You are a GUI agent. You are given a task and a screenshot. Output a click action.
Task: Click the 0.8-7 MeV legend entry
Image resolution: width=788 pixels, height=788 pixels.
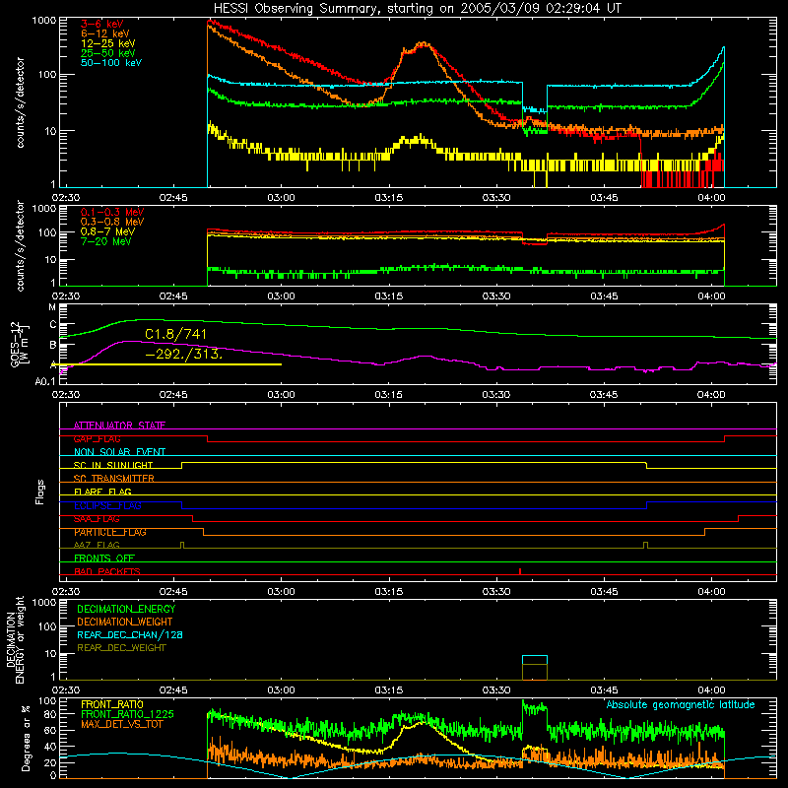click(x=108, y=231)
